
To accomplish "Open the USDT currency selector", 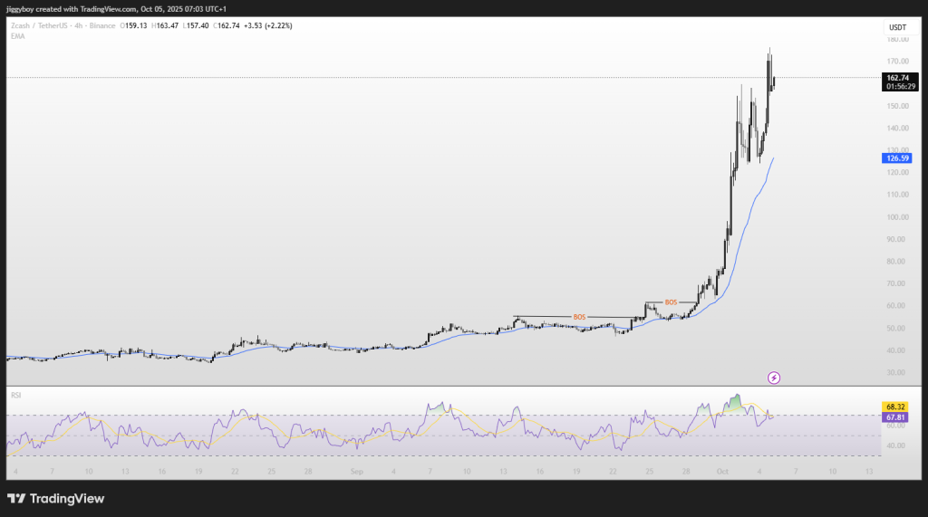I will (x=895, y=27).
